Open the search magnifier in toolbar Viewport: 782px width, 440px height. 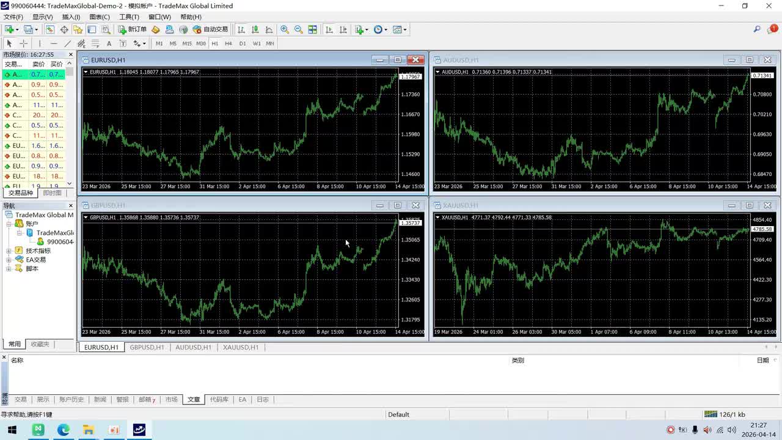pos(757,29)
